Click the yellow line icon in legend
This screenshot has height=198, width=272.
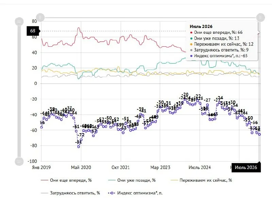pos(174,180)
